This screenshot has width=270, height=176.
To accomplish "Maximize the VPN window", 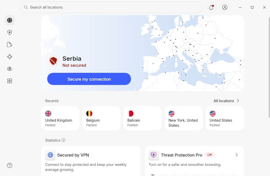I will tap(252, 7).
